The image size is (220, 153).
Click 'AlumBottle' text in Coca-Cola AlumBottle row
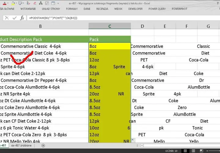[199, 87]
